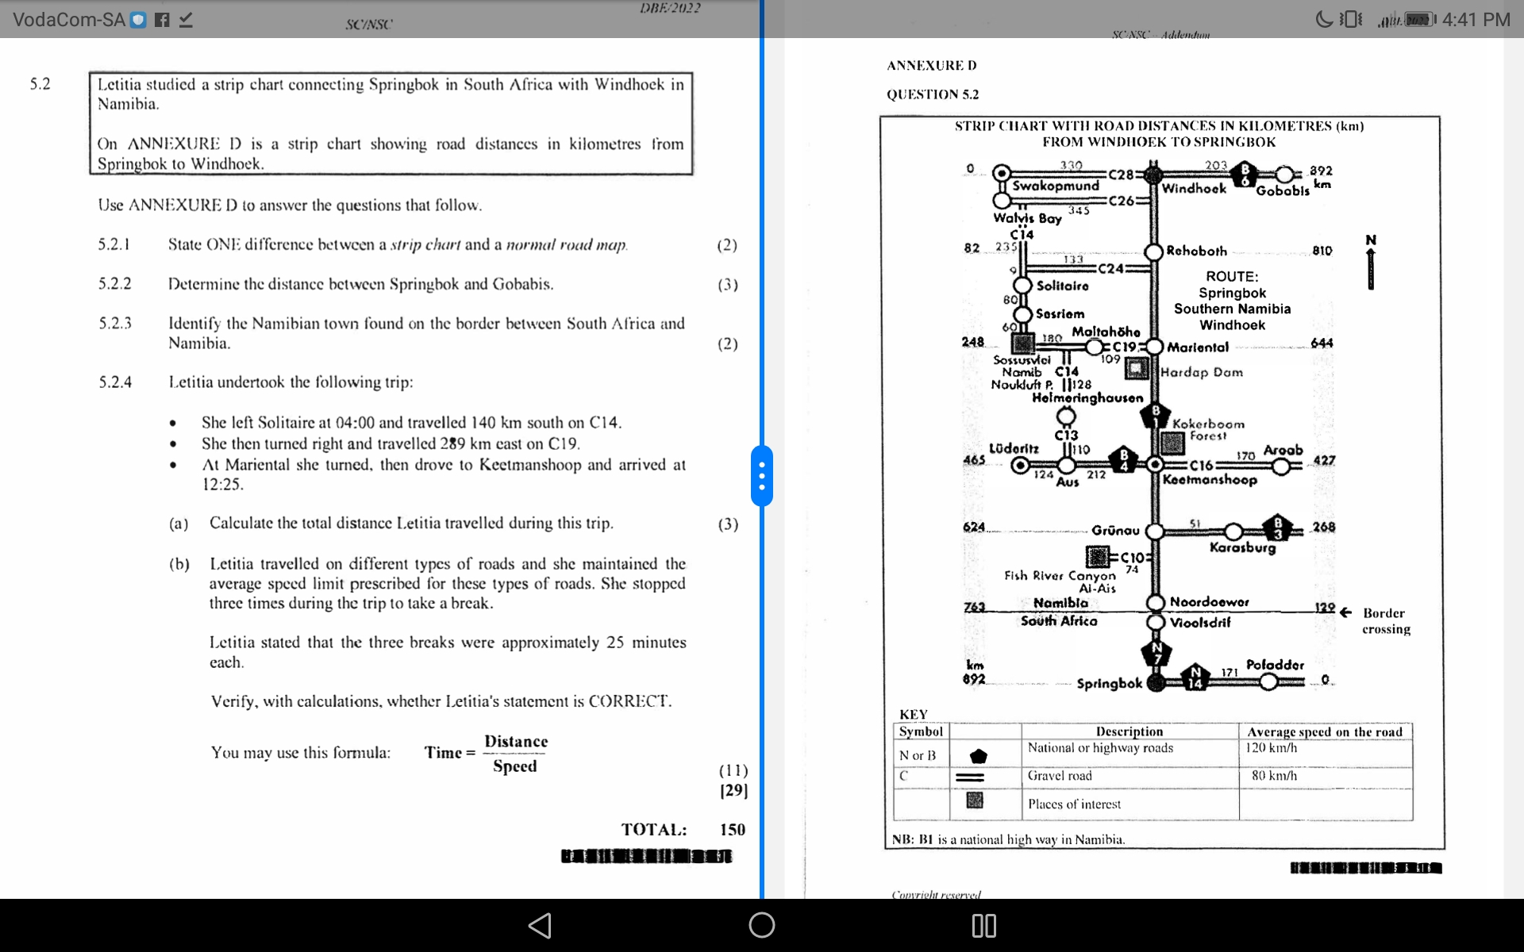
Task: Tap the 'travelled 289 km east on C19' bullet
Action: click(391, 443)
